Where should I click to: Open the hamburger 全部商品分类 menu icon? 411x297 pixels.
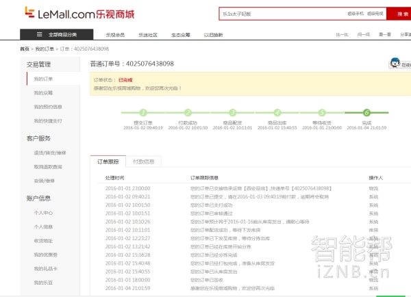pos(39,34)
